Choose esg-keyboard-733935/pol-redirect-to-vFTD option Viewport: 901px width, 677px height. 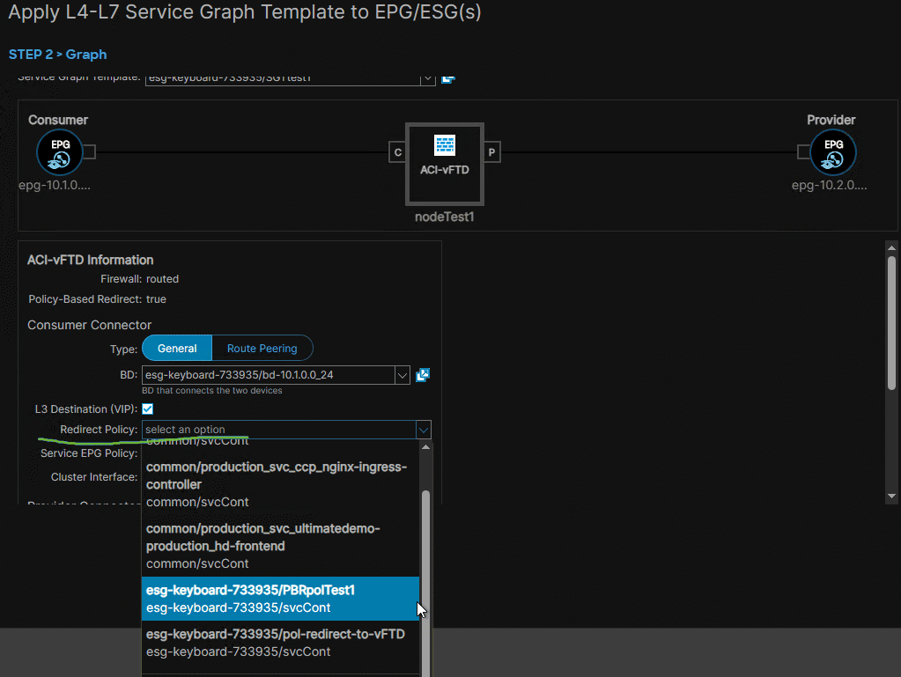point(280,643)
